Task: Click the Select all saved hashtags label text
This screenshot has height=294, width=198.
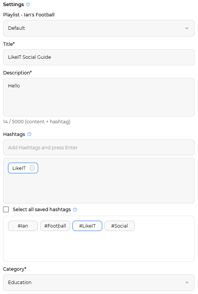Action: [42, 210]
